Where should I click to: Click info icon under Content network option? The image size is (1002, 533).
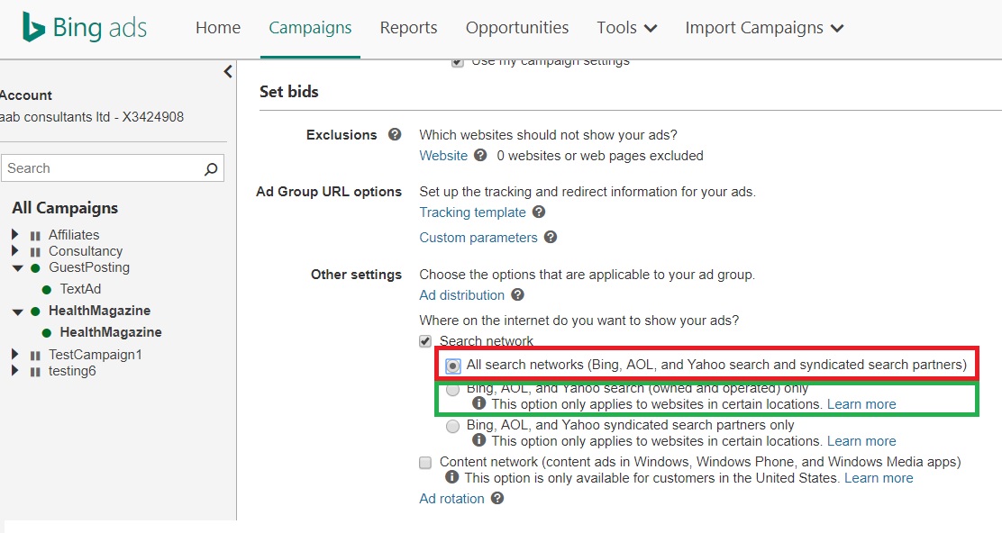point(451,477)
